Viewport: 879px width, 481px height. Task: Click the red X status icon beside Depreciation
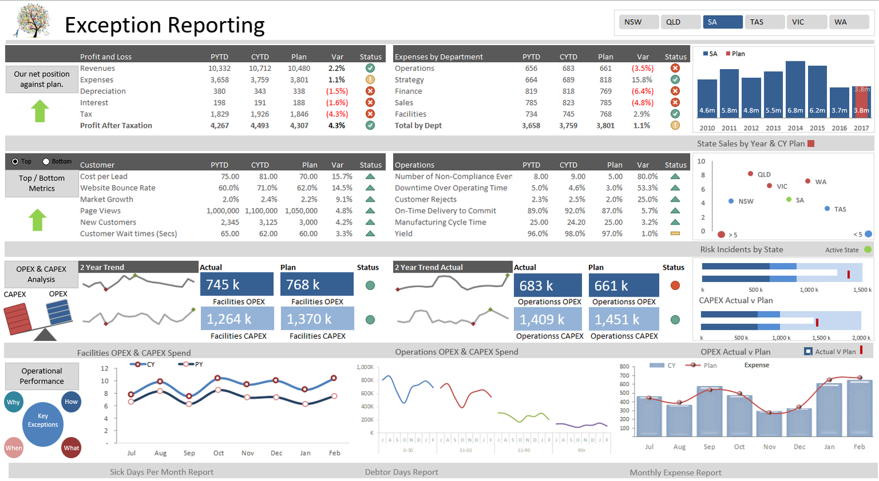click(x=370, y=91)
